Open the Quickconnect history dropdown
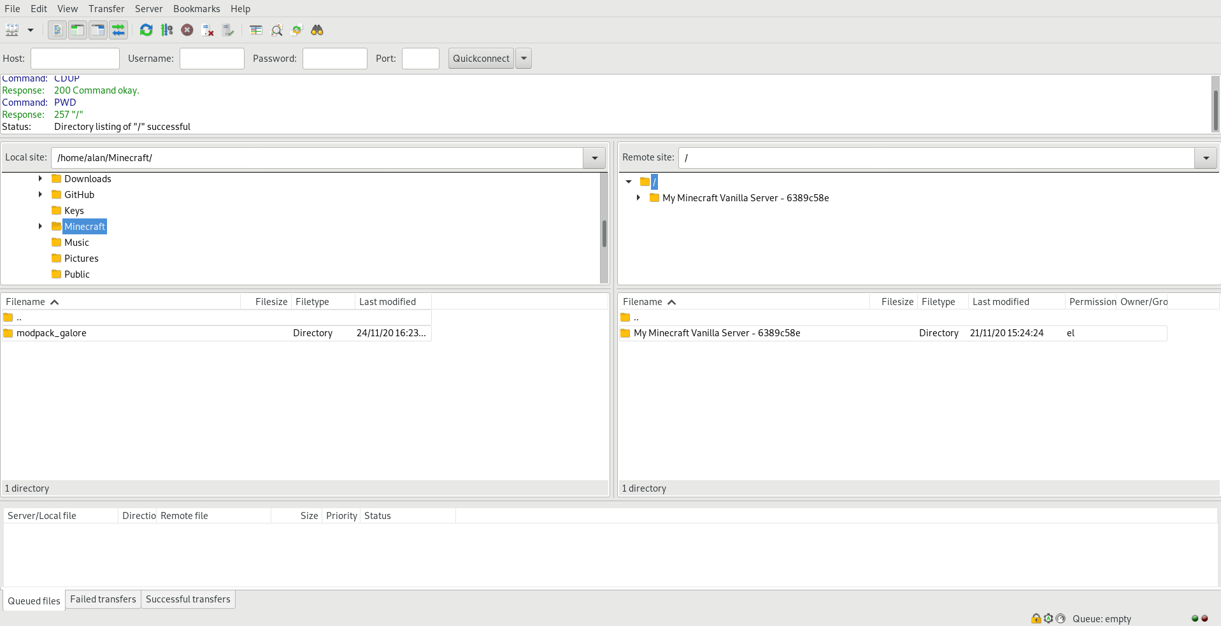1221x626 pixels. (524, 59)
